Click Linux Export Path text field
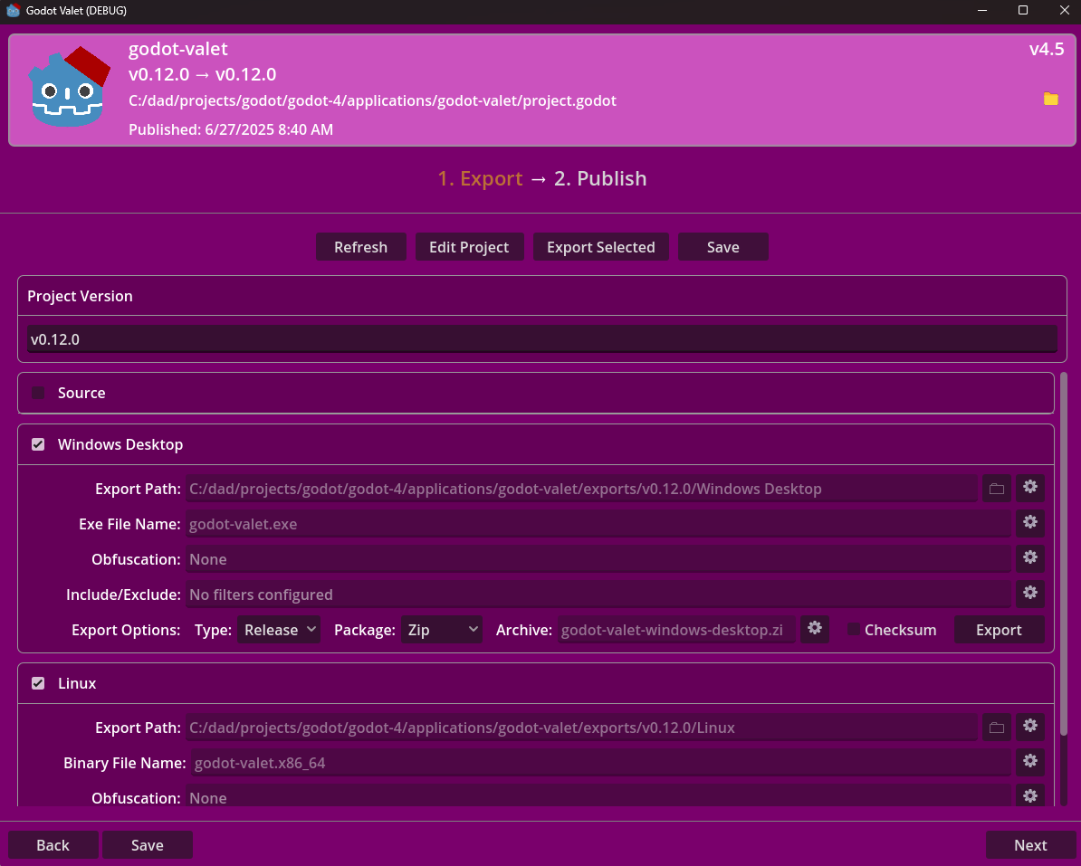This screenshot has width=1081, height=866. [x=581, y=728]
